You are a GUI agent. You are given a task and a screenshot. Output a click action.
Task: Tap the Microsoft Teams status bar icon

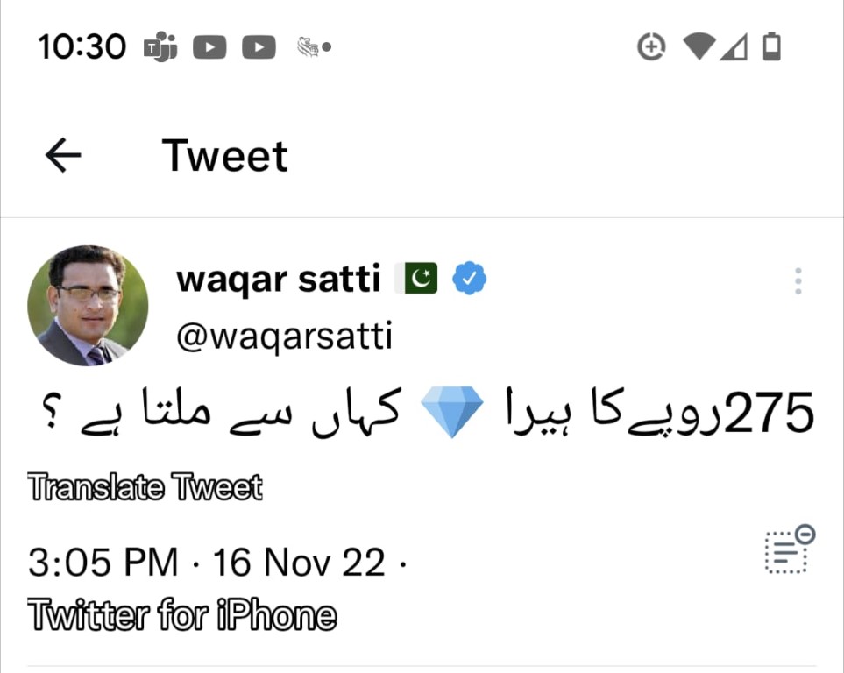click(x=160, y=47)
